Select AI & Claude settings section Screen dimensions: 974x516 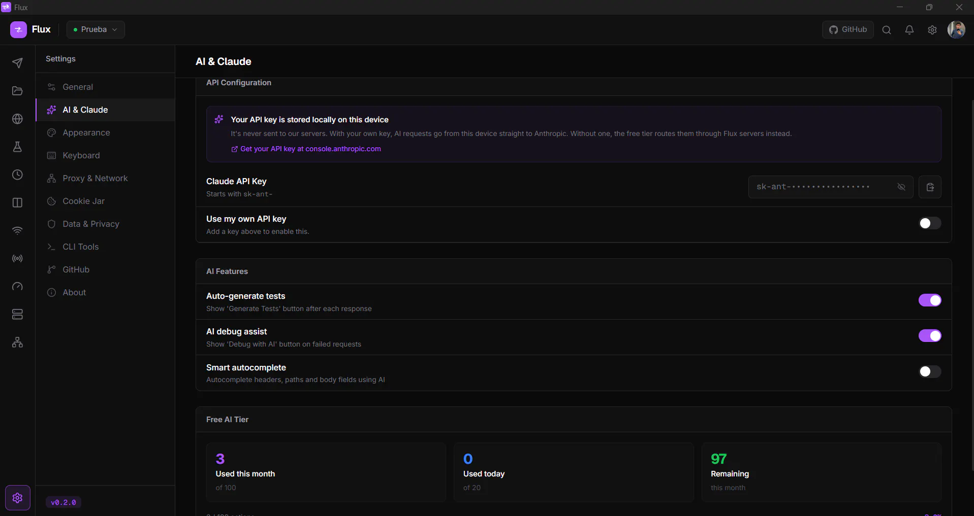tap(105, 110)
